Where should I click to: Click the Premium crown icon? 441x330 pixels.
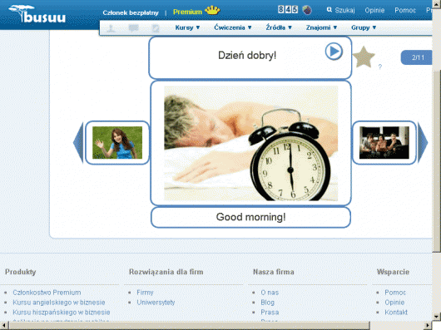click(212, 11)
